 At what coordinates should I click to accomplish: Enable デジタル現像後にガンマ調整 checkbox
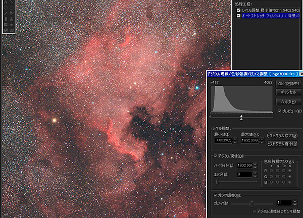click(x=255, y=211)
